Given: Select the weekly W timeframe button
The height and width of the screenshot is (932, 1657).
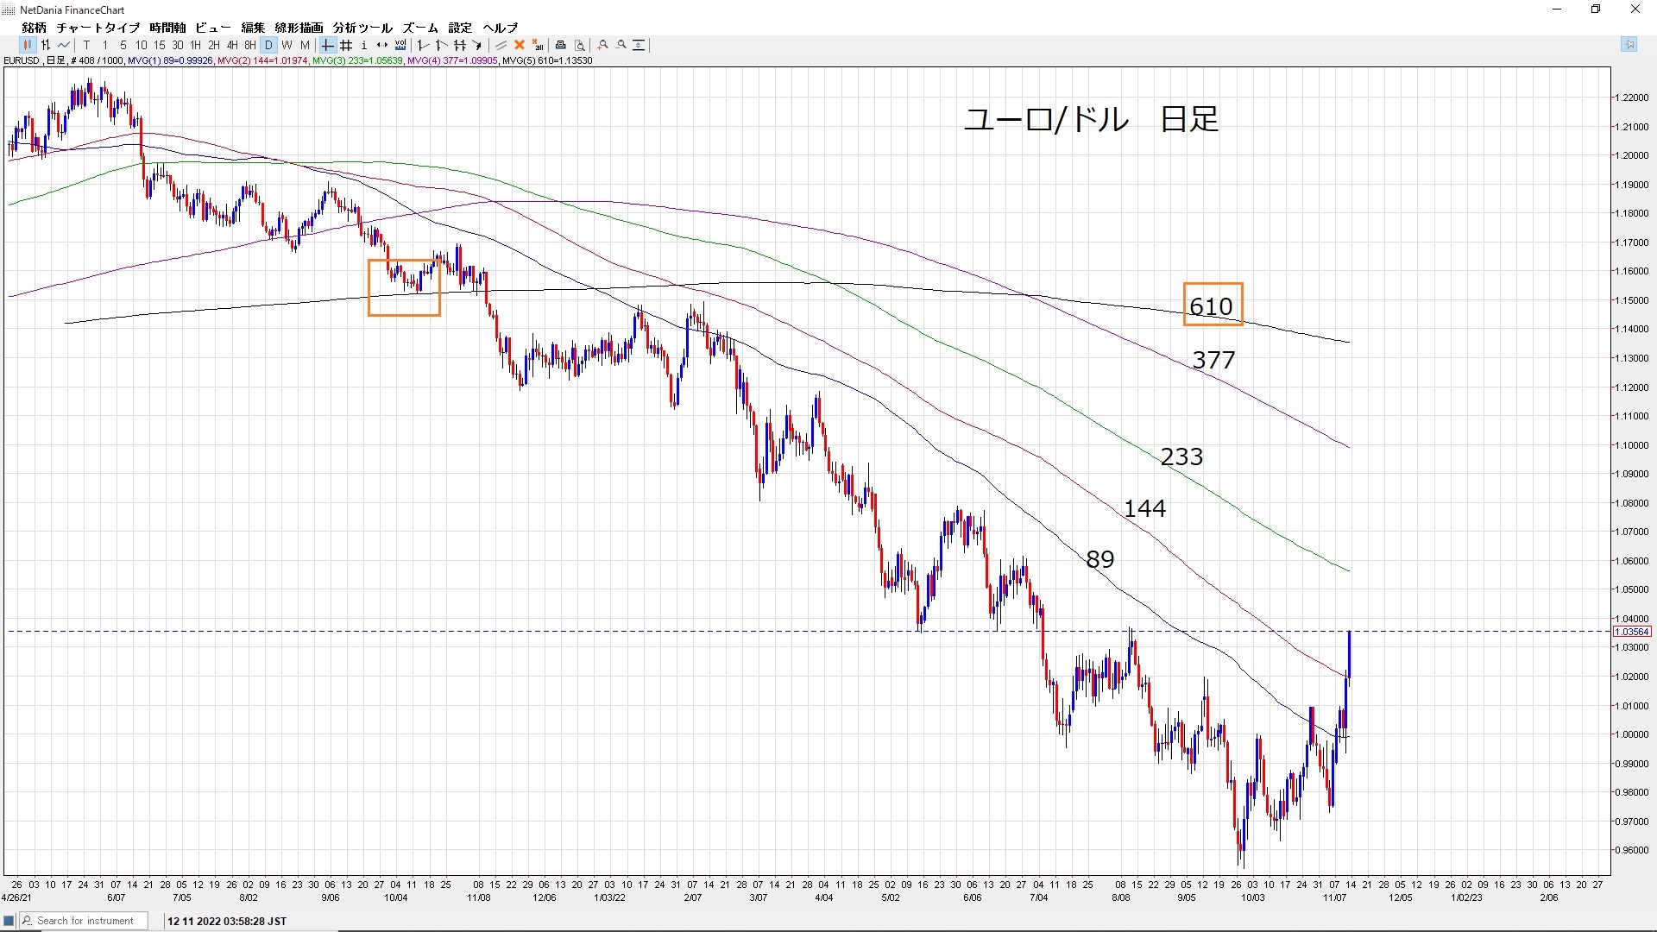Looking at the screenshot, I should [x=287, y=45].
